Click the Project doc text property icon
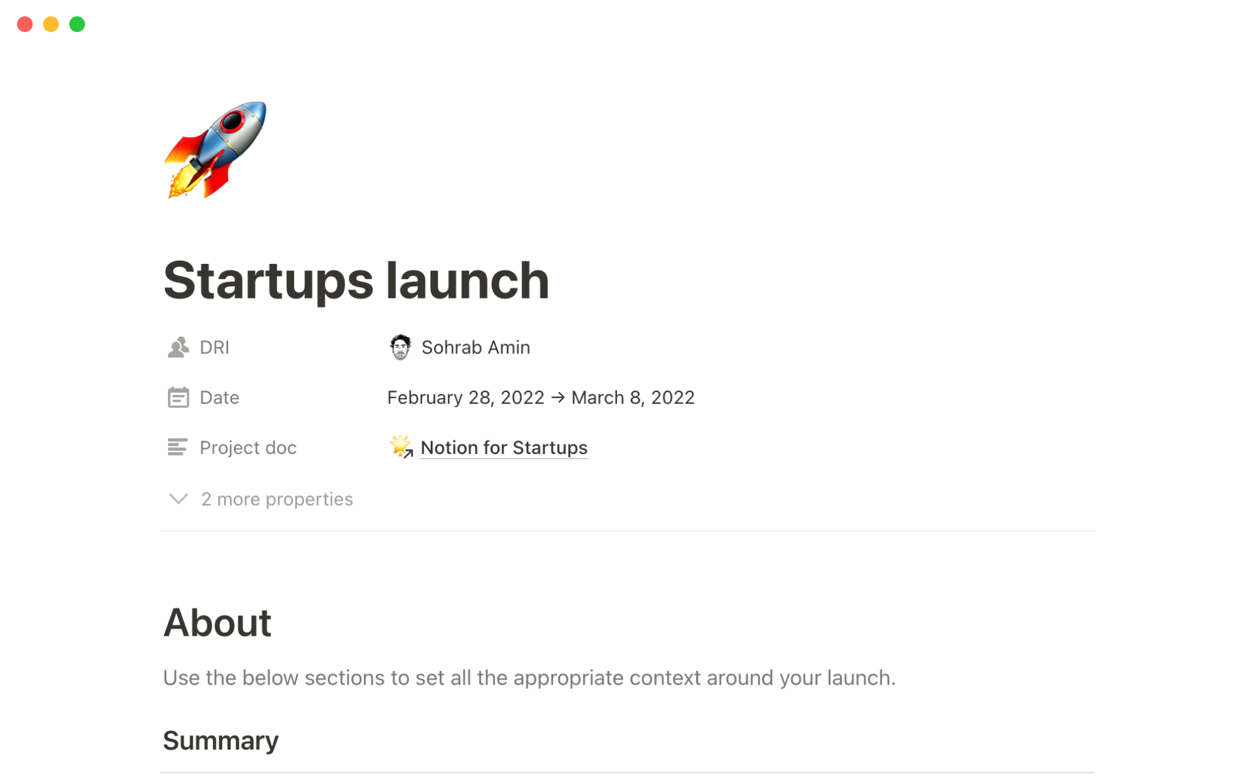 (178, 448)
